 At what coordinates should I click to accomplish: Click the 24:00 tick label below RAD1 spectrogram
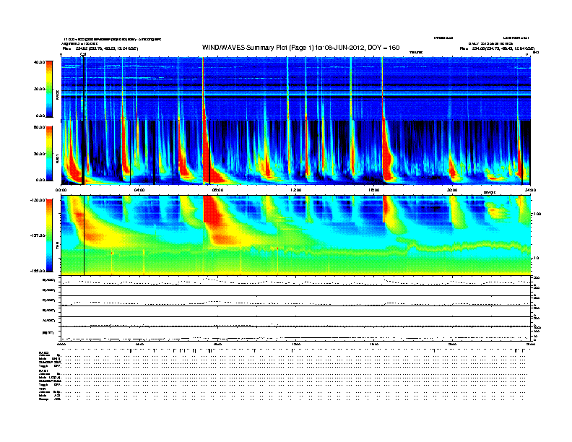pos(530,190)
